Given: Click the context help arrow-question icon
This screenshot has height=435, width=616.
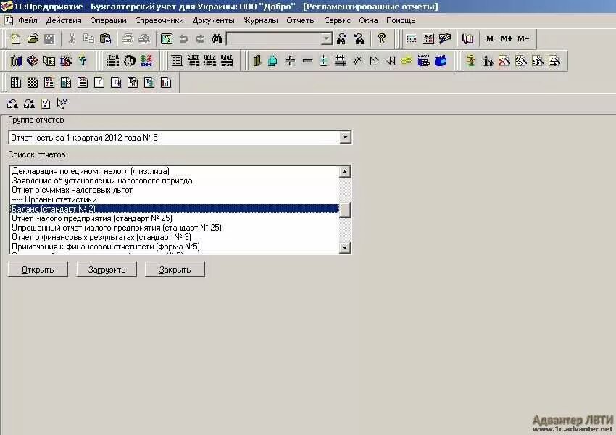Looking at the screenshot, I should pyautogui.click(x=62, y=104).
